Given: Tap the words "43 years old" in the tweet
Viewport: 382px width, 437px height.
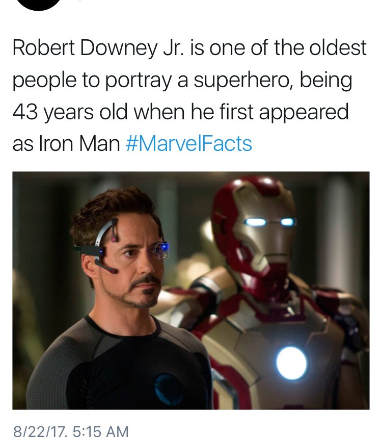Looking at the screenshot, I should [x=70, y=112].
